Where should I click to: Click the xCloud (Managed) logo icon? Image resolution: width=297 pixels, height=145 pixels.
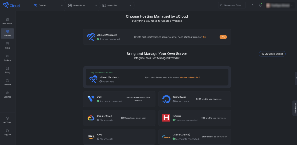91,37
